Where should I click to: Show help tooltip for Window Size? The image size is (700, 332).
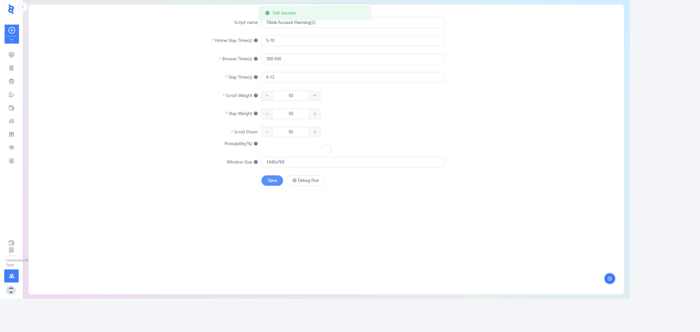point(256,162)
